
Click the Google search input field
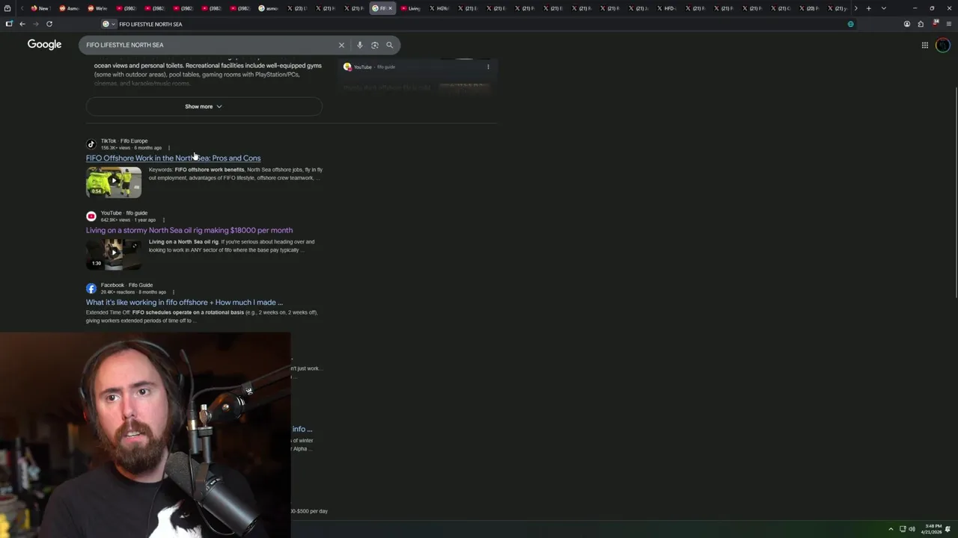pyautogui.click(x=210, y=45)
